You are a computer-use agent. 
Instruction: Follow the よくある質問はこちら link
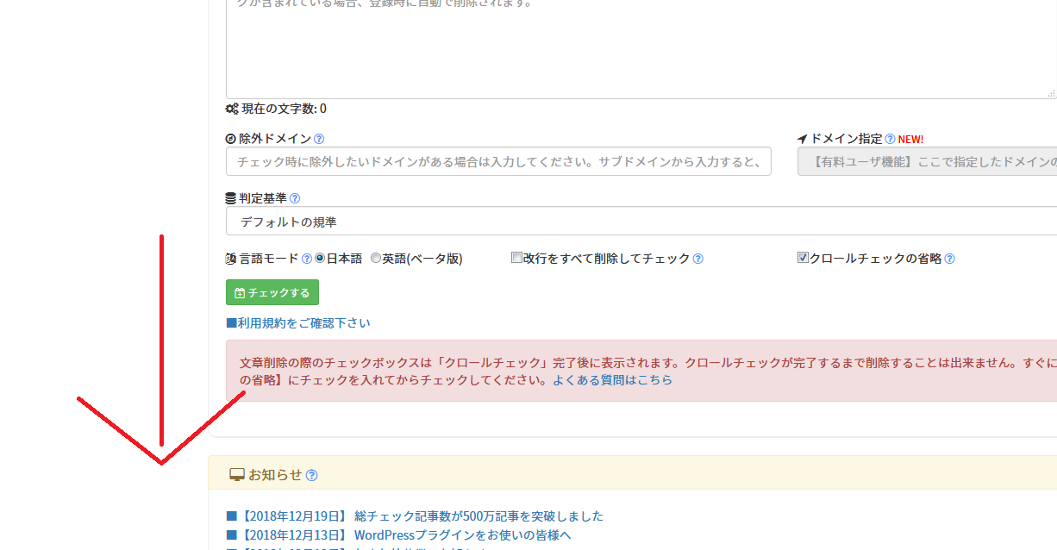tap(612, 379)
